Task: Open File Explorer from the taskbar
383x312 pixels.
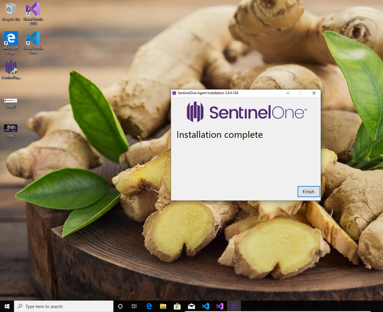Action: click(163, 306)
